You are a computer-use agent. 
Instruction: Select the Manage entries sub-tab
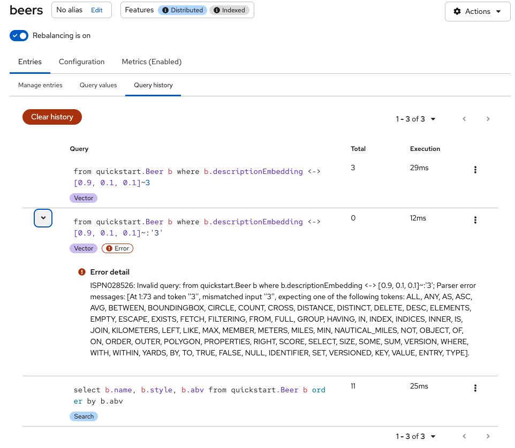coord(40,85)
